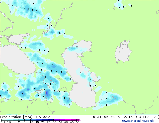This screenshot has width=159, height=123.
Task: Click the Aral Sea outline on map
Action: click(x=123, y=51)
